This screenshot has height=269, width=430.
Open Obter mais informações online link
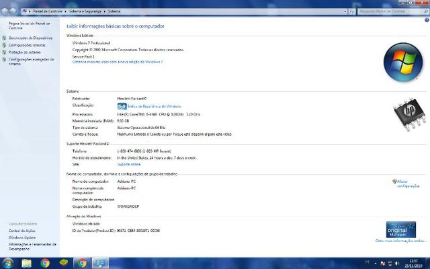[401, 241]
